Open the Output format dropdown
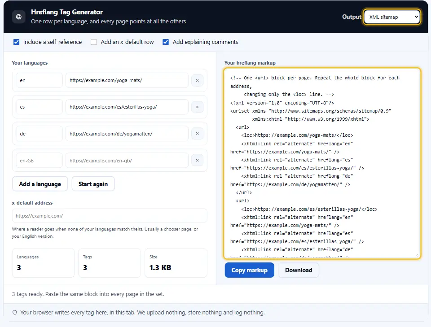 [x=392, y=17]
